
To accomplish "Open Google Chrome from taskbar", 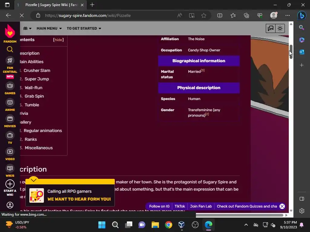I will (x=168, y=225).
